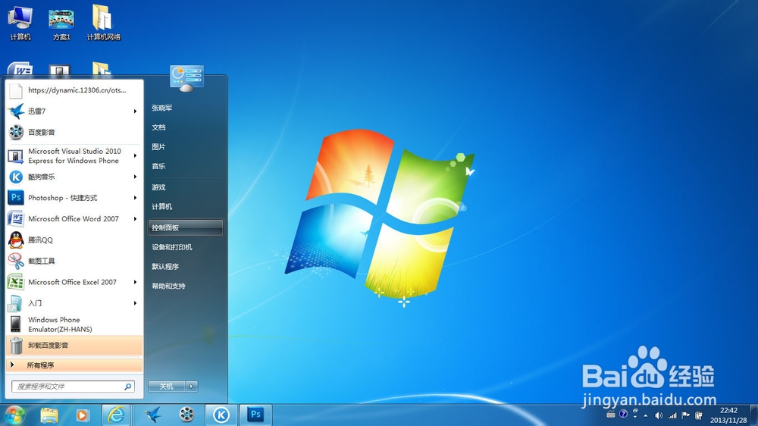Click the KuGou K taskbar icon

[221, 415]
